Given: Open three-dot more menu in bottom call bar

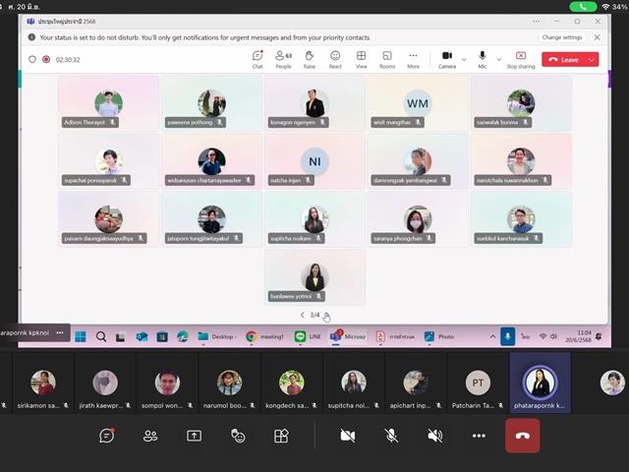Looking at the screenshot, I should (x=479, y=436).
